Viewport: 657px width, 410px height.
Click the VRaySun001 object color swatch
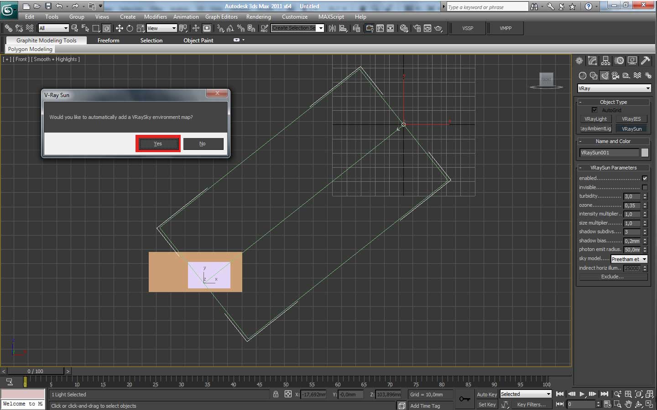645,153
